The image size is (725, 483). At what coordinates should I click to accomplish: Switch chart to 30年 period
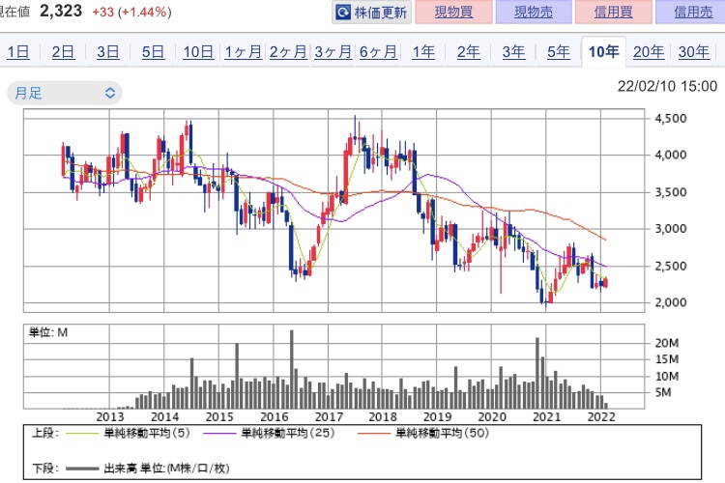(693, 52)
